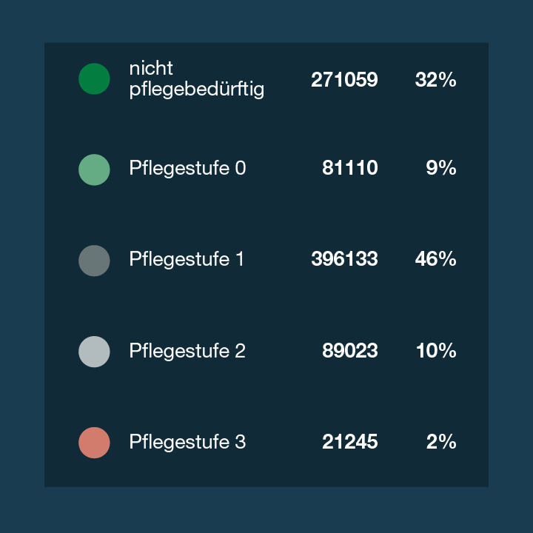Image resolution: width=533 pixels, height=533 pixels.
Task: Click the dark green legend circle
Action: click(x=94, y=79)
